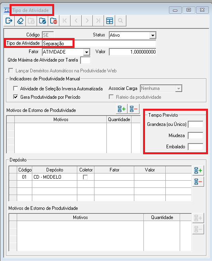The image size is (212, 261).
Task: Toggle Lançar Deméritos Automáticos checkbox
Action: point(11,71)
